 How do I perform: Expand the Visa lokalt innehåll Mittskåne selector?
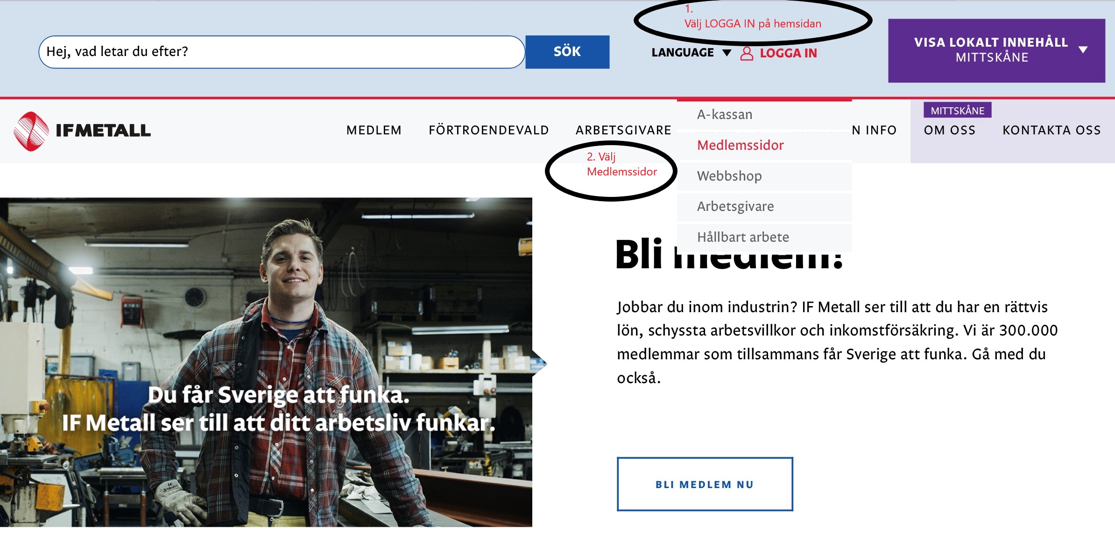[x=996, y=50]
